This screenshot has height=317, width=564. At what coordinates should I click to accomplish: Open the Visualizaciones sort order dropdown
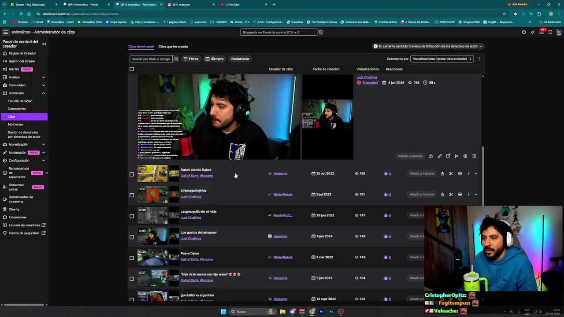click(442, 59)
